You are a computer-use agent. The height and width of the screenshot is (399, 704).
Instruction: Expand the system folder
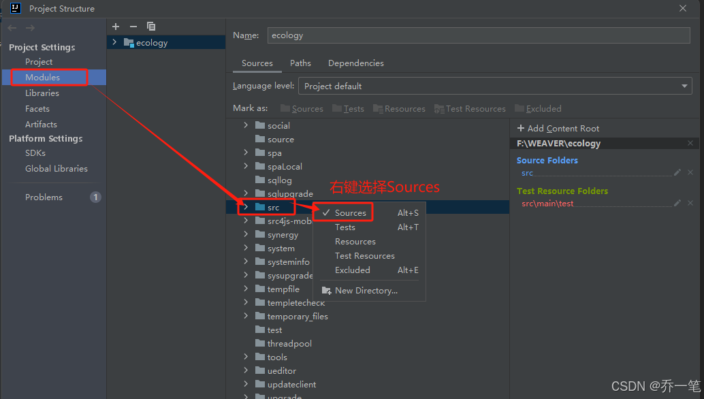point(246,248)
